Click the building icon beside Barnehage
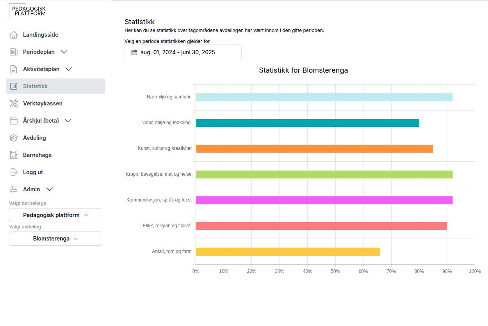The image size is (488, 326). [x=14, y=155]
